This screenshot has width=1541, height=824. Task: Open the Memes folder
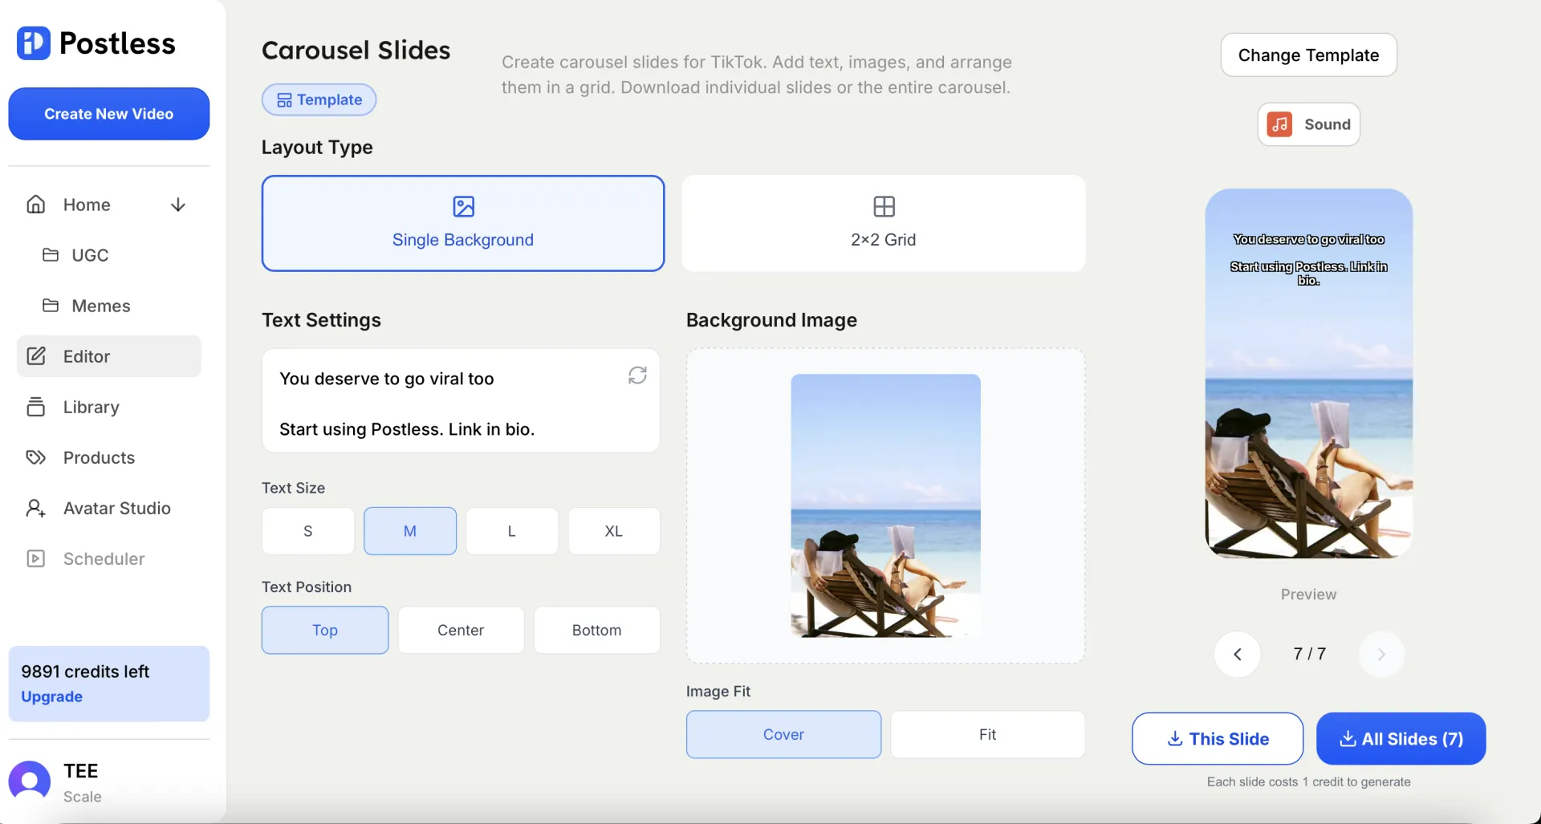pos(100,306)
